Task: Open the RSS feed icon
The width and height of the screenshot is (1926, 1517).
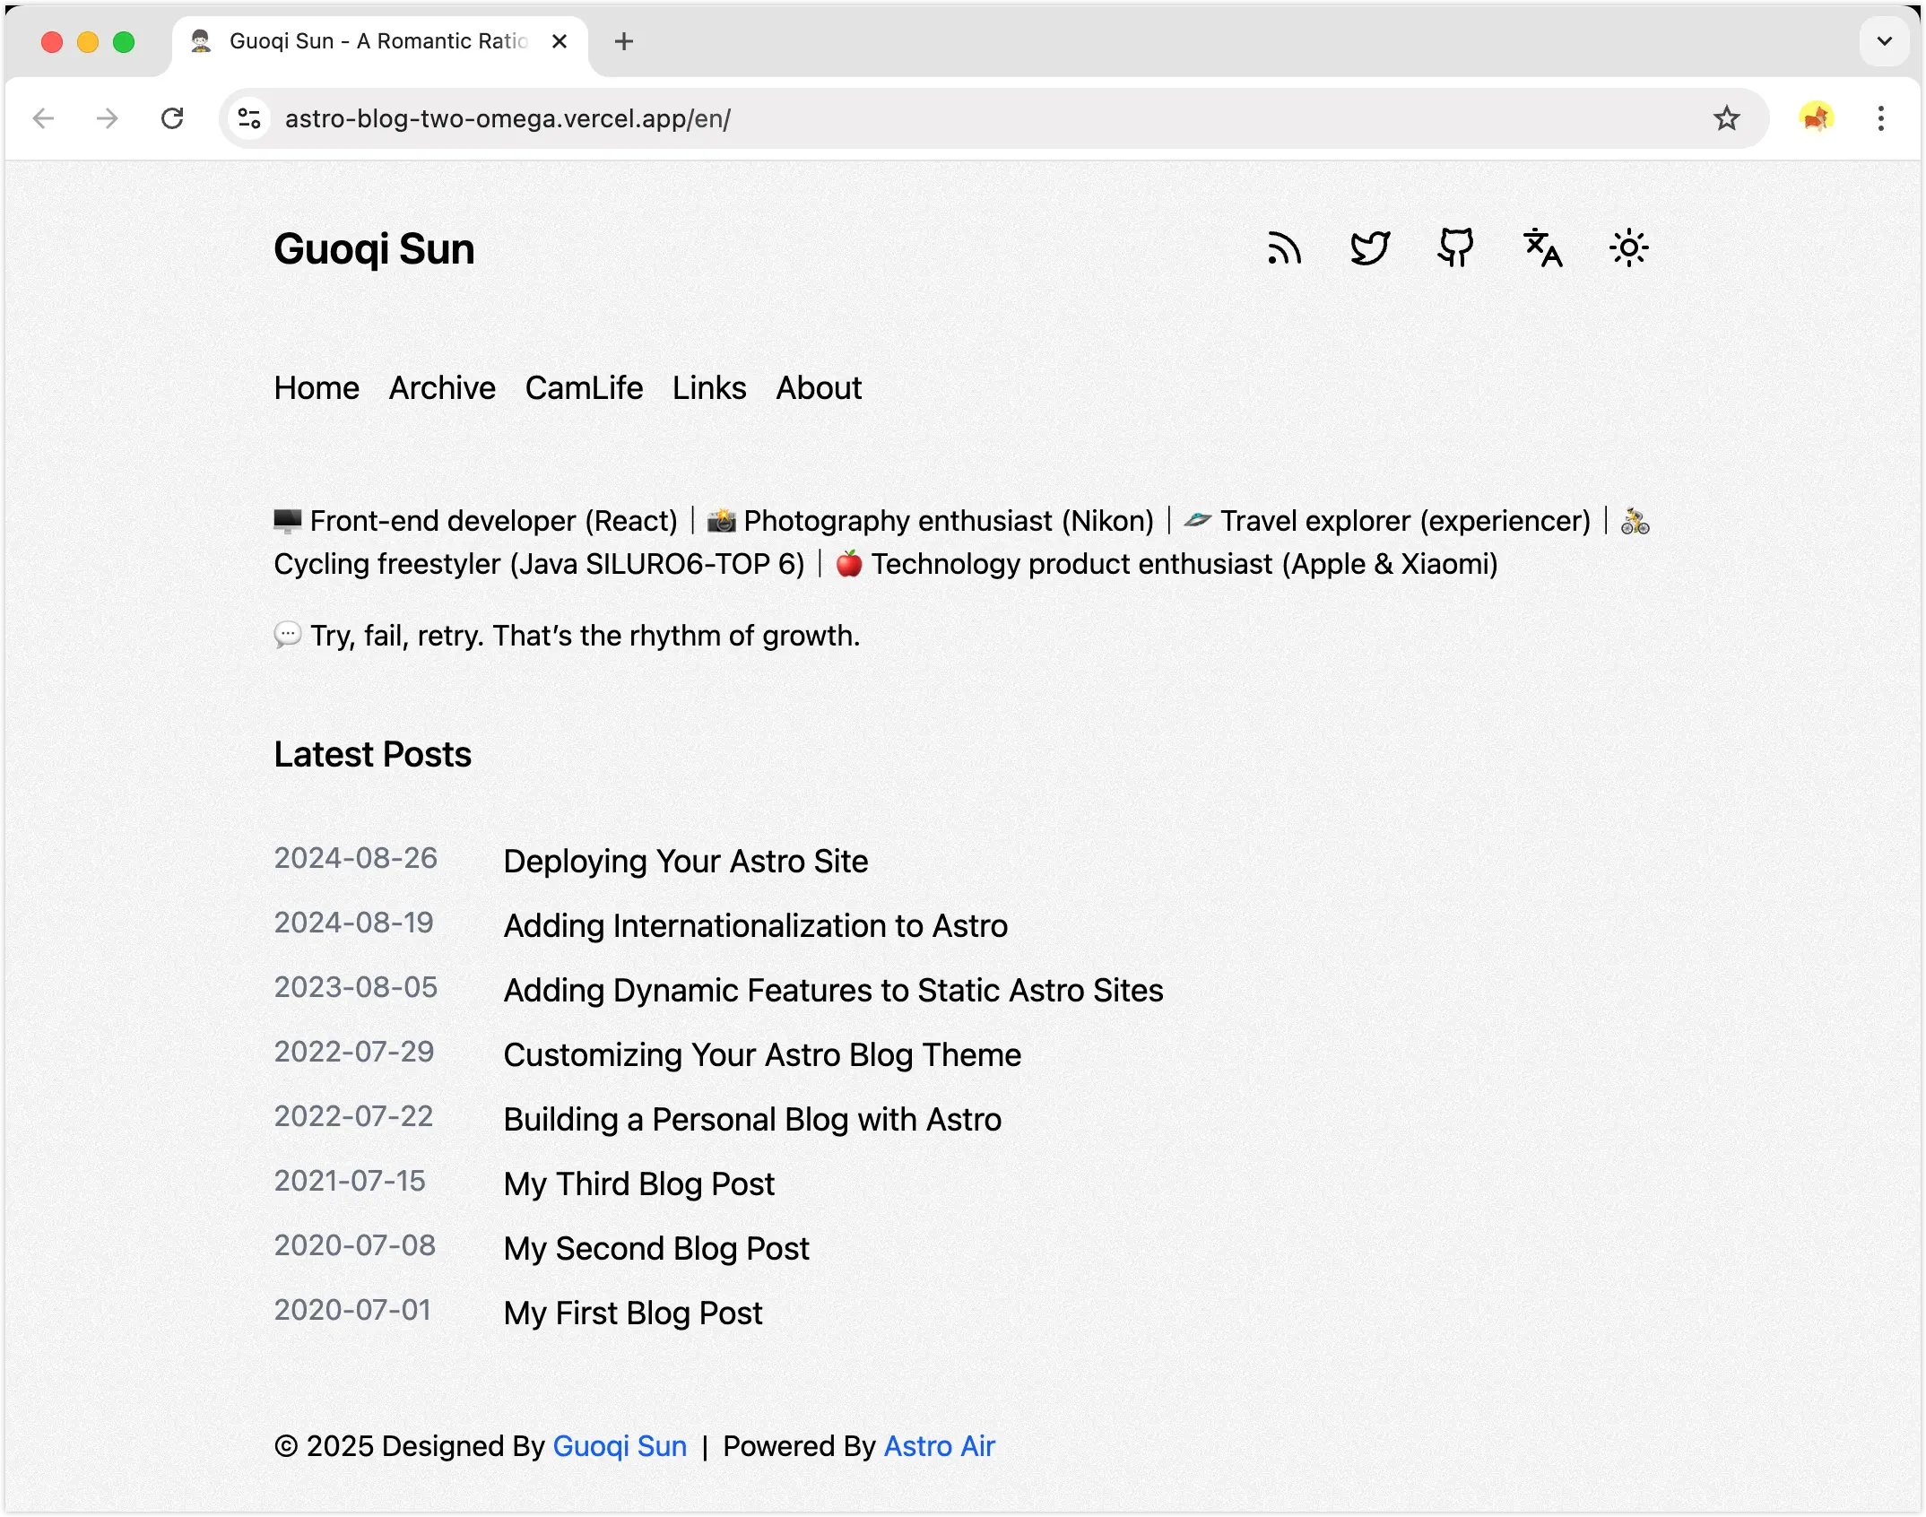Action: (x=1284, y=248)
